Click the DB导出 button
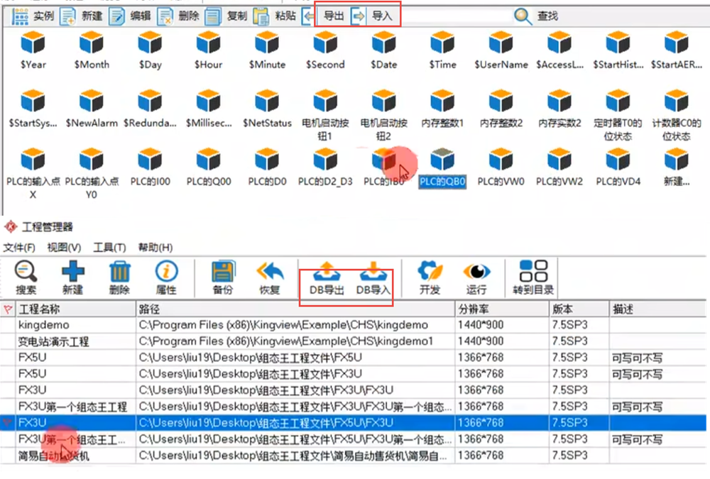Image resolution: width=710 pixels, height=479 pixels. 327,279
